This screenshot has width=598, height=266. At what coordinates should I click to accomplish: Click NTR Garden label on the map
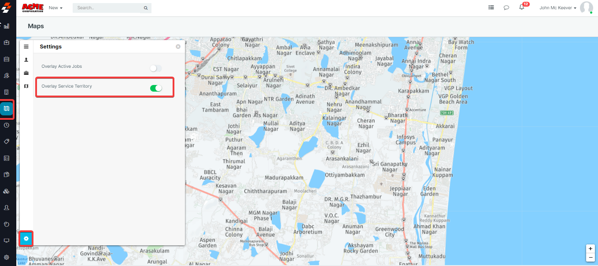tap(278, 99)
